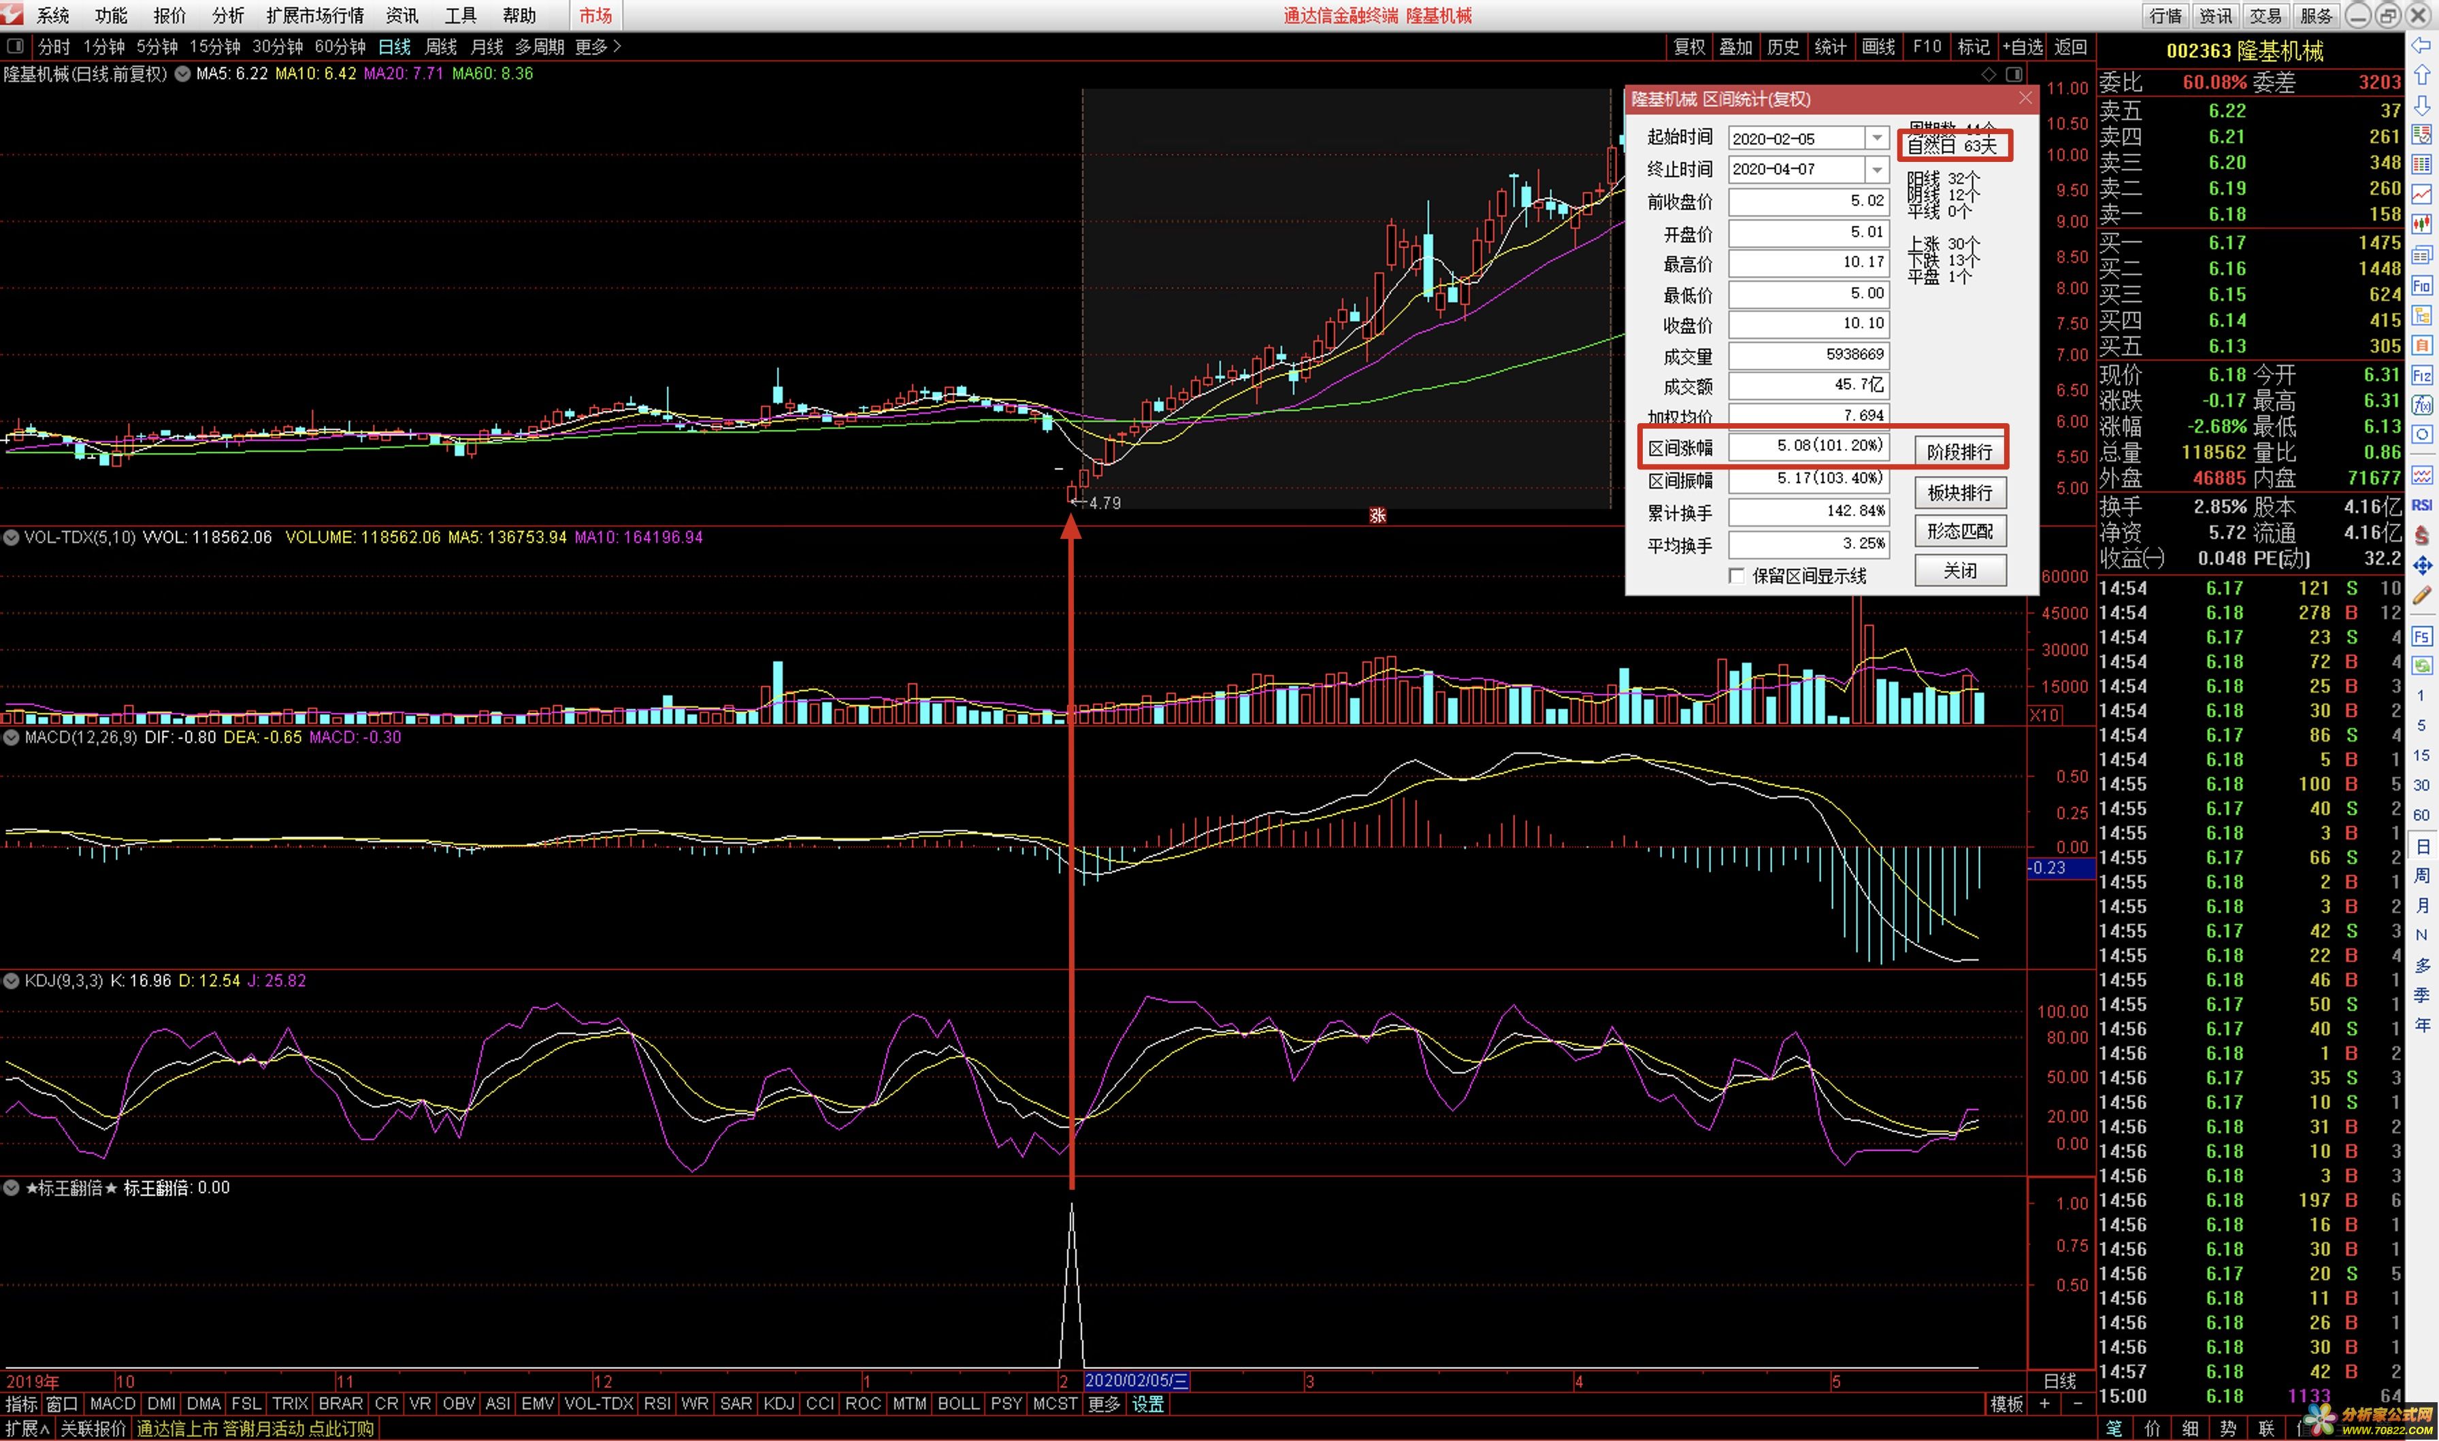Click the diamond icon above the chart
The width and height of the screenshot is (2439, 1441).
pyautogui.click(x=1988, y=75)
